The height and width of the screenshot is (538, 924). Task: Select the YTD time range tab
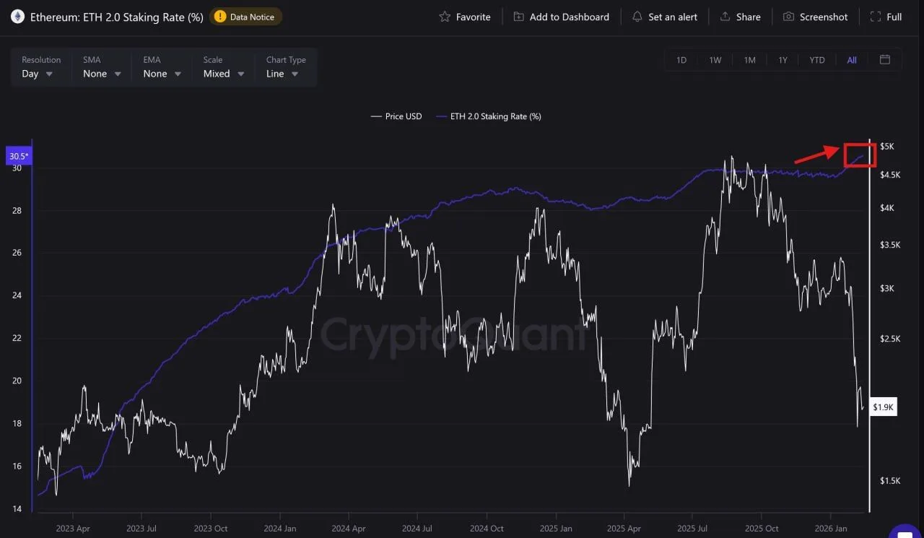[x=816, y=60]
